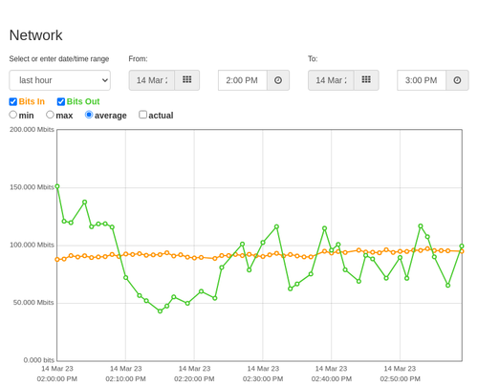The height and width of the screenshot is (385, 478).
Task: Click the '02:30:00 PM' time axis label
Action: coord(263,379)
